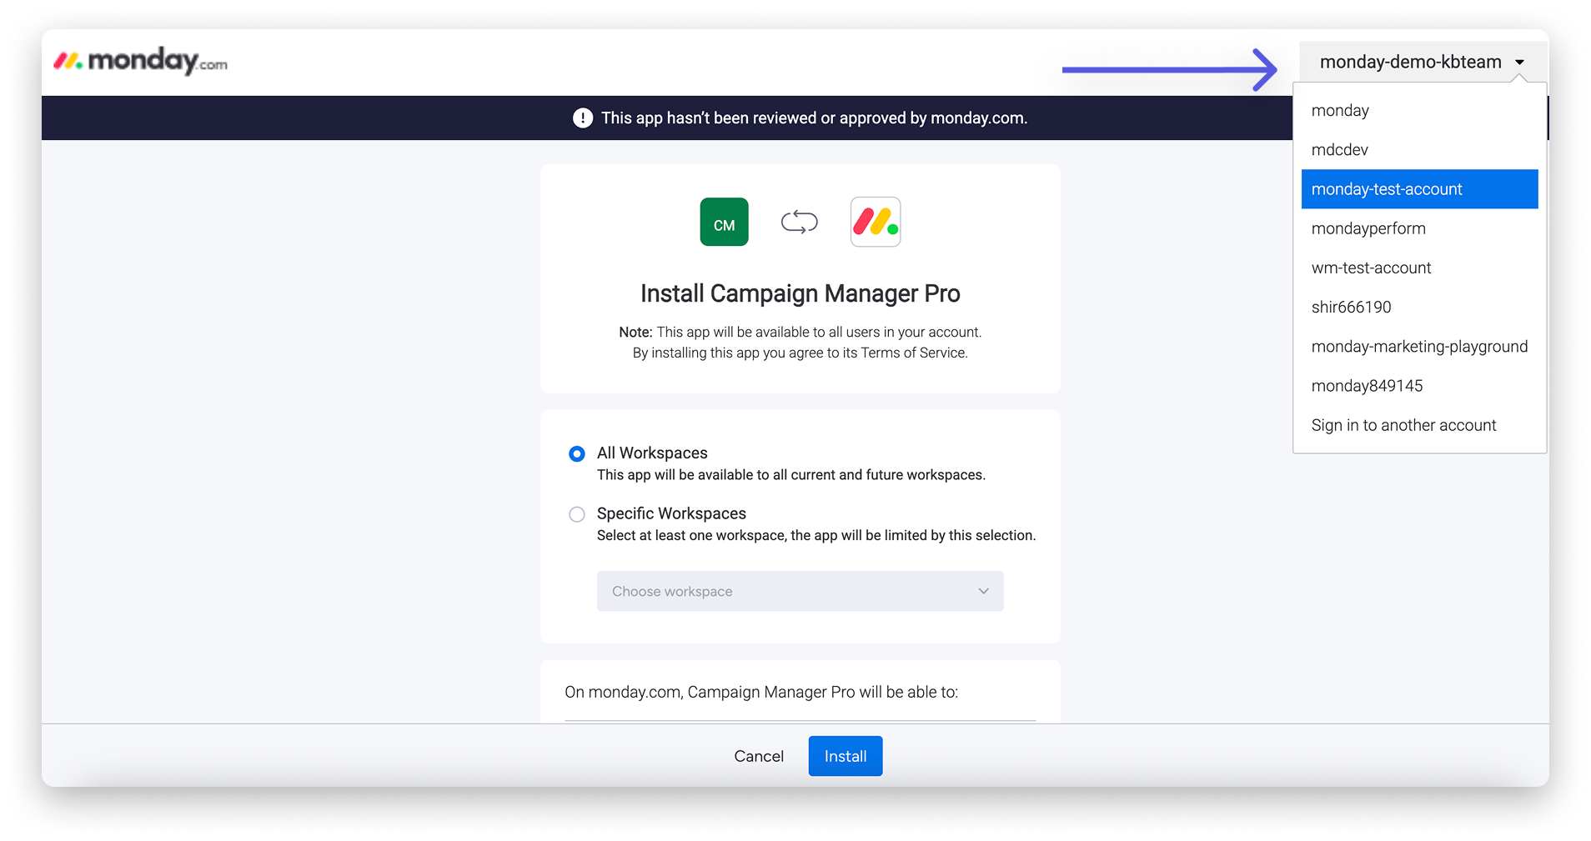
Task: Select the All Workspaces radio button
Action: point(576,453)
